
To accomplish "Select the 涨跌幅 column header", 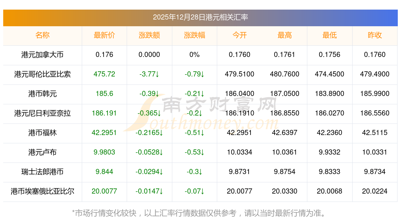I will coord(194,35).
